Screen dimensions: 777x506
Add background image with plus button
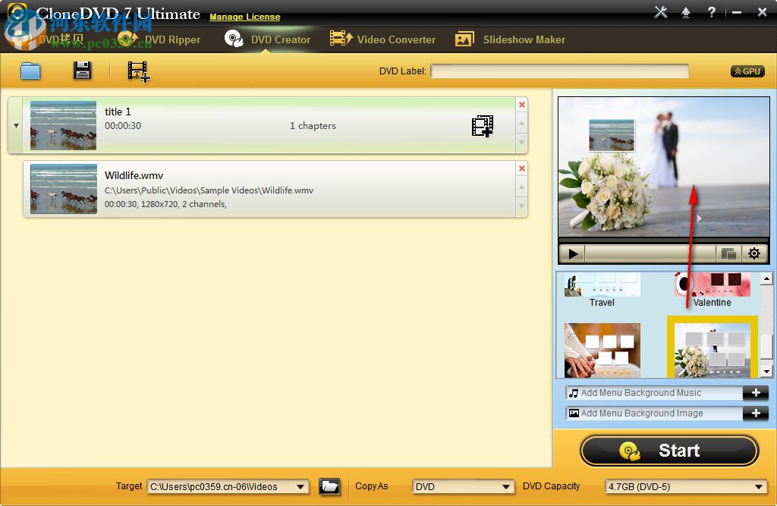click(x=756, y=413)
